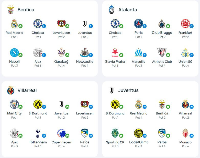This screenshot has height=158, width=200.
Task: Click the Juventus heading in the bottom right card
Action: [128, 90]
